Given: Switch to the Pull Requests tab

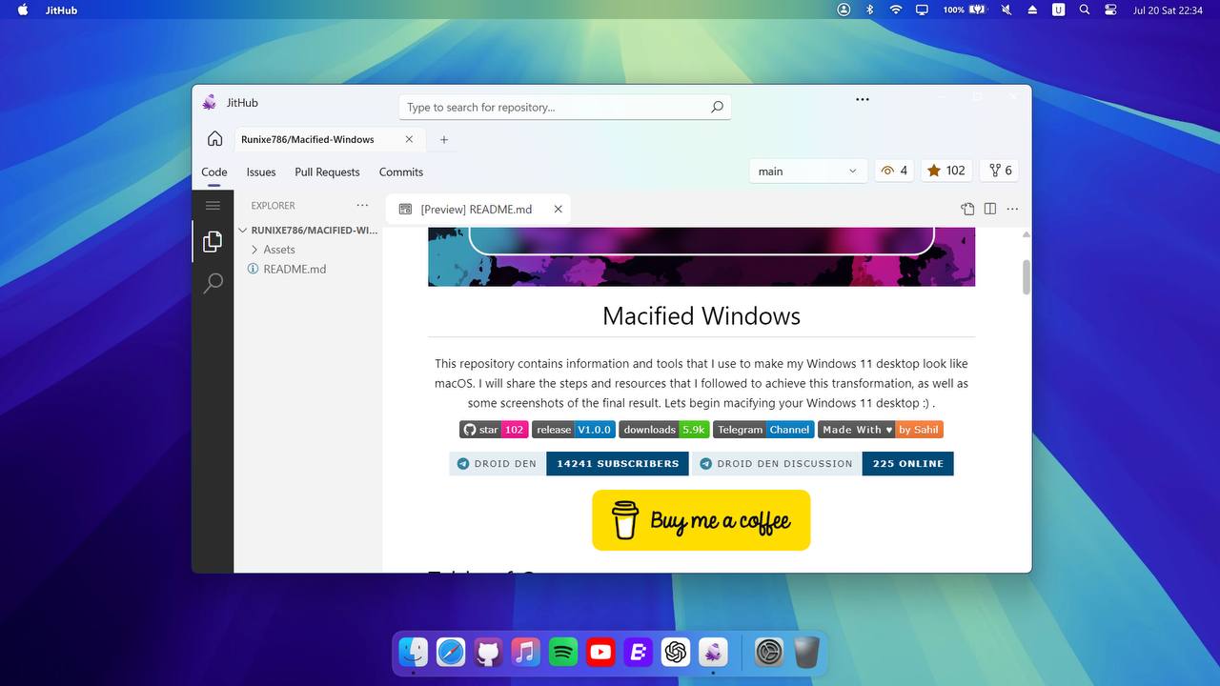Looking at the screenshot, I should 327,172.
